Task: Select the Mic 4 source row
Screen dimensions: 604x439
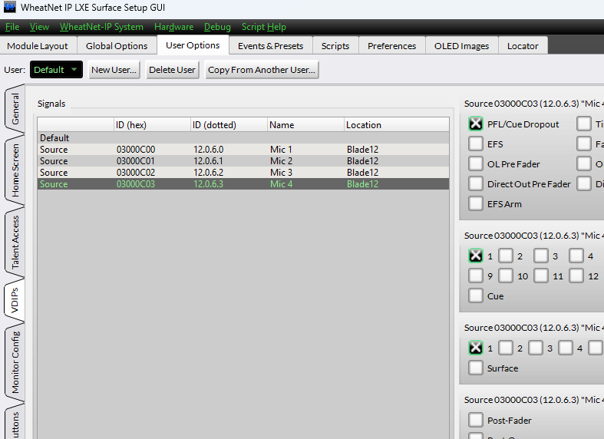Action: (x=243, y=184)
